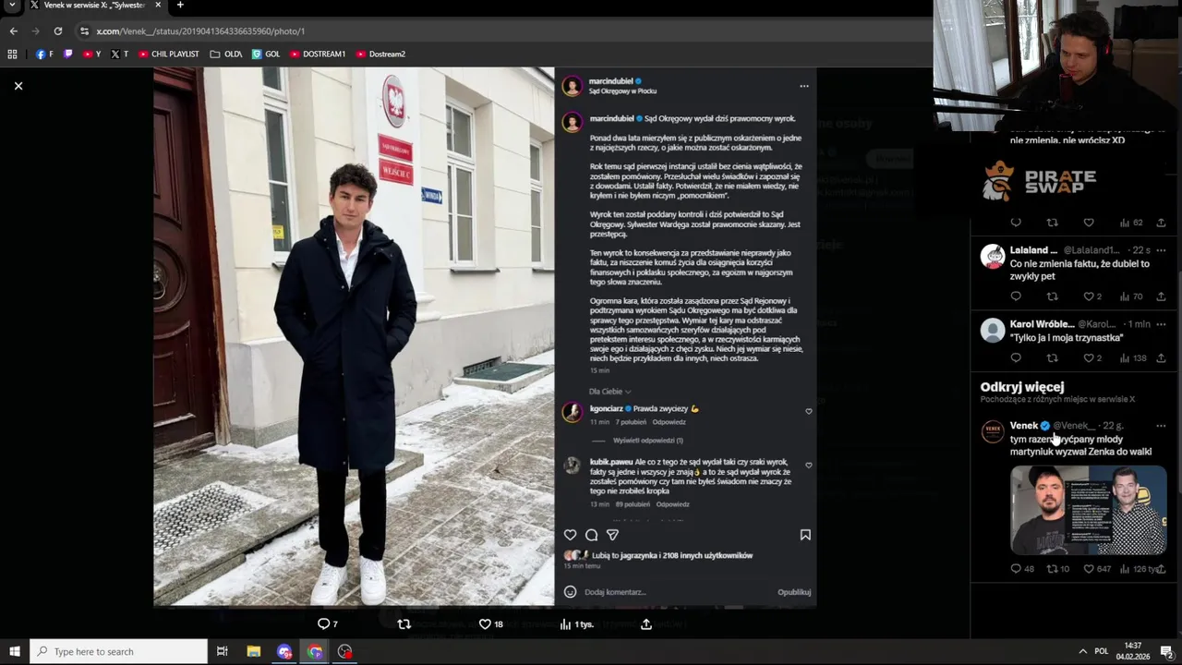Click the Windows Start button
Viewport: 1182px width, 665px height.
pyautogui.click(x=15, y=651)
